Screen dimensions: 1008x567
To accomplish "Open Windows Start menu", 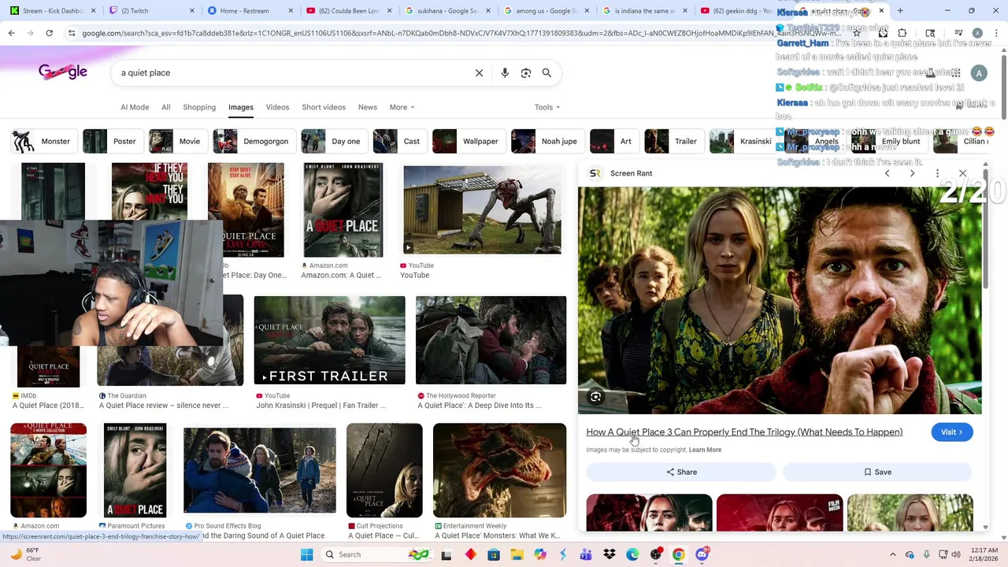I will 306,554.
